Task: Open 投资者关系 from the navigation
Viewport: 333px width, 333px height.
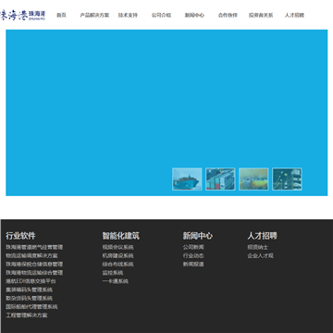Action: tap(261, 15)
